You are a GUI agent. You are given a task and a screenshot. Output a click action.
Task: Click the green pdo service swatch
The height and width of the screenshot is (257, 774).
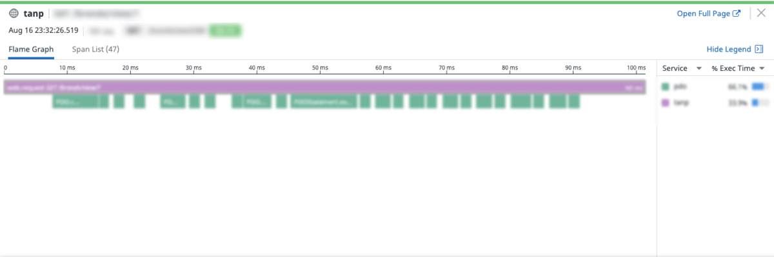(x=666, y=86)
